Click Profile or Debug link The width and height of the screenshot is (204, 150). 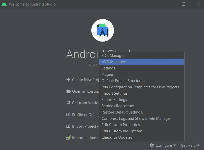pos(85,115)
